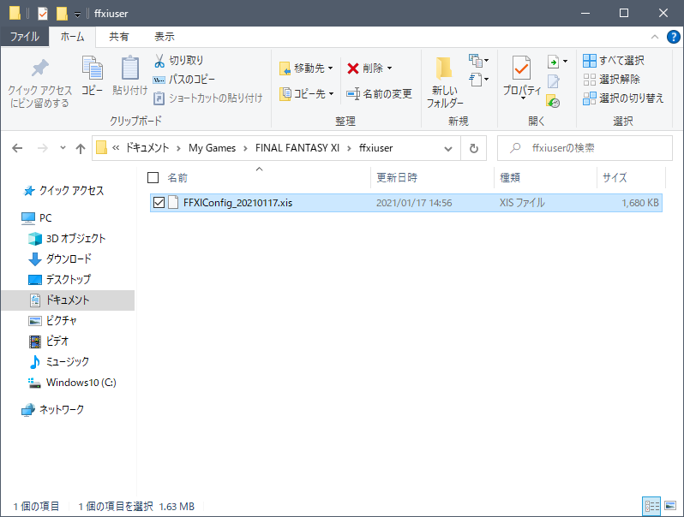684x517 pixels.
Task: Refresh the ffxiuser folder view
Action: [x=474, y=148]
